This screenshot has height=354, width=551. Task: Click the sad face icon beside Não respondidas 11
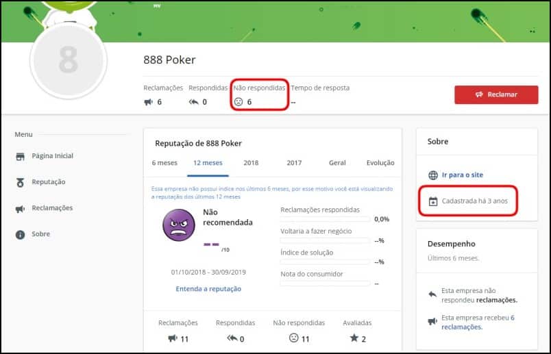pyautogui.click(x=294, y=338)
